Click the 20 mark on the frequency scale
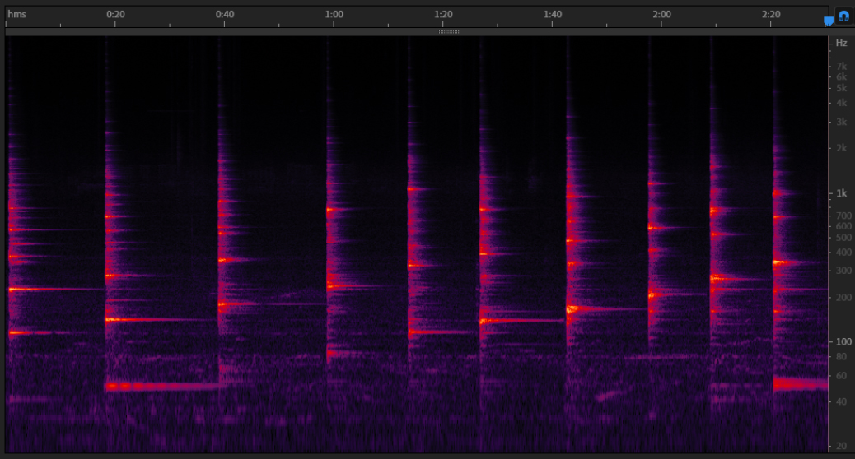 (841, 446)
